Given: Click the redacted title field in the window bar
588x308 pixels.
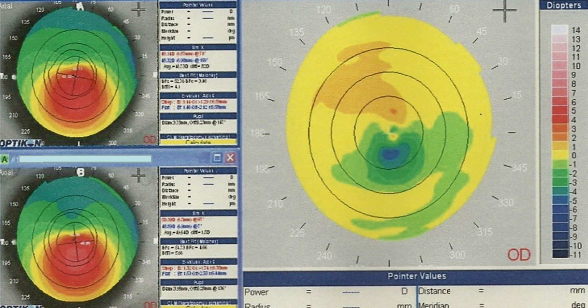Looking at the screenshot, I should point(85,159).
